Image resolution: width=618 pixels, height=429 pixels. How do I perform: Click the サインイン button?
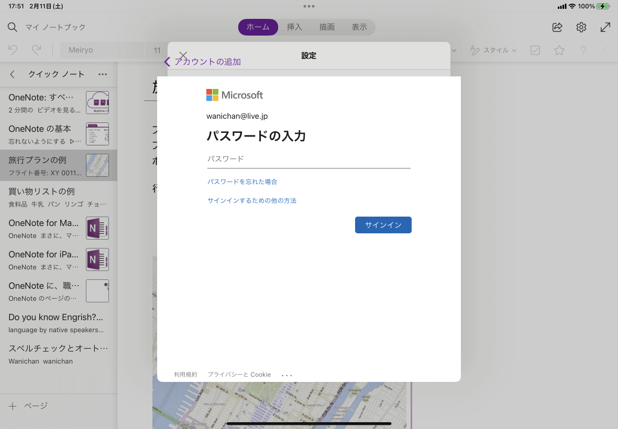(x=383, y=225)
